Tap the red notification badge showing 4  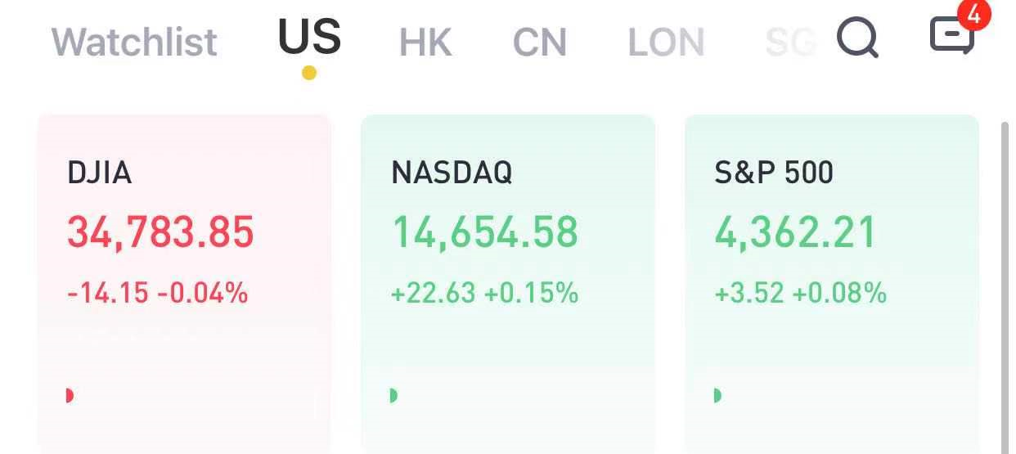[973, 15]
